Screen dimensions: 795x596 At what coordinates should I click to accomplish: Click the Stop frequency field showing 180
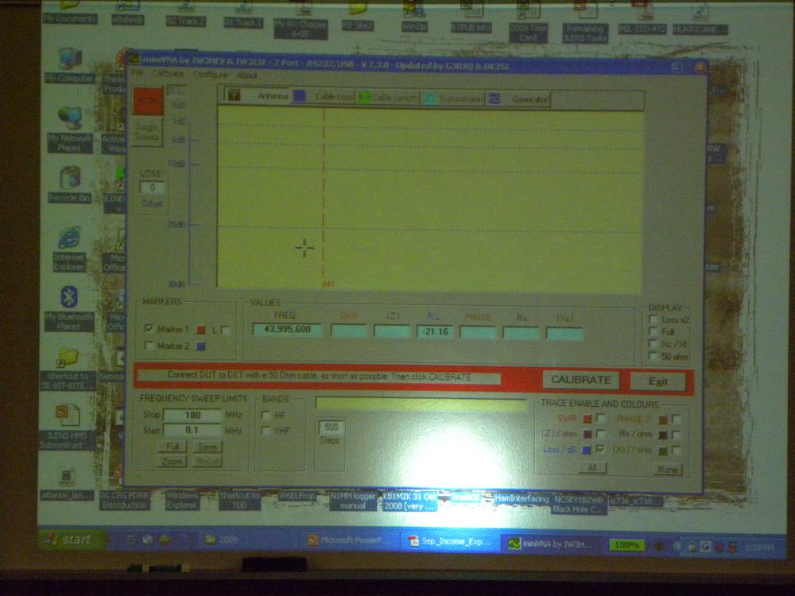tap(192, 415)
